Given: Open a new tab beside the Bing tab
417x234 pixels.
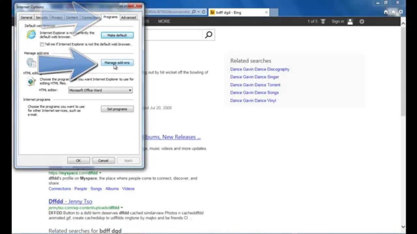Looking at the screenshot, I should coord(274,12).
